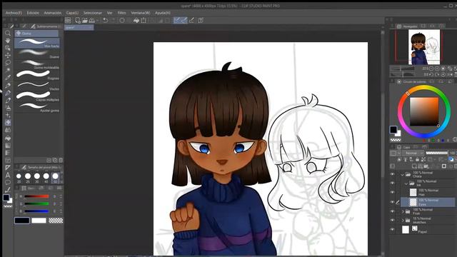Image resolution: width=457 pixels, height=257 pixels.
Task: Select the Move layer tool
Action: [x=8, y=56]
